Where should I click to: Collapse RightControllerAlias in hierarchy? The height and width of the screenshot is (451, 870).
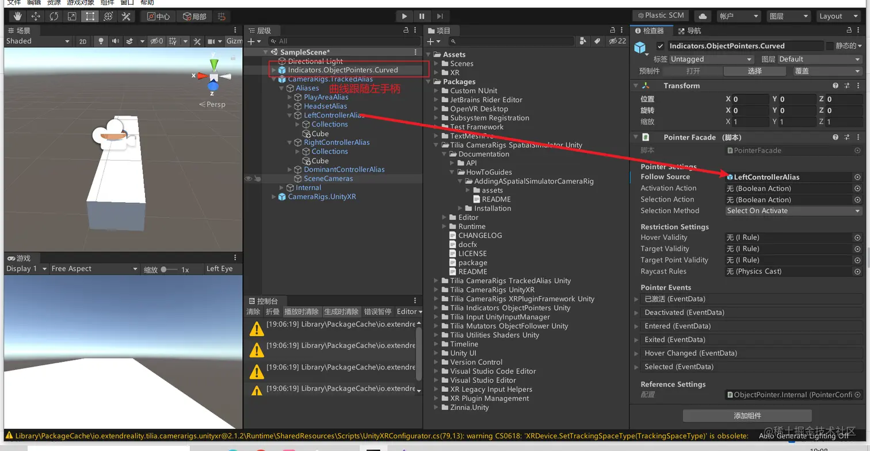(x=290, y=142)
